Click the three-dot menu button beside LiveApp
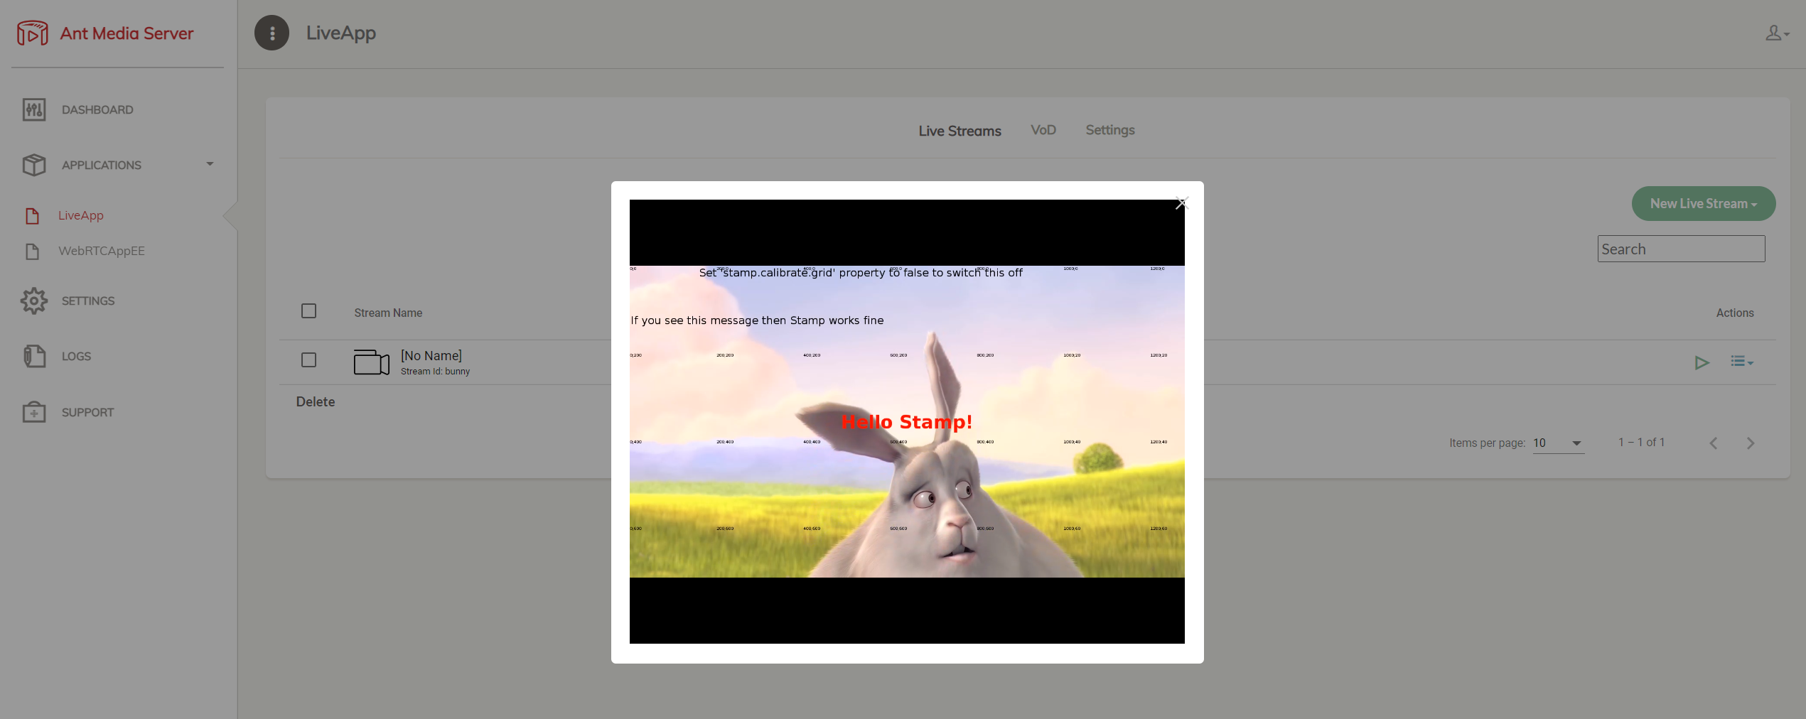 pyautogui.click(x=272, y=33)
